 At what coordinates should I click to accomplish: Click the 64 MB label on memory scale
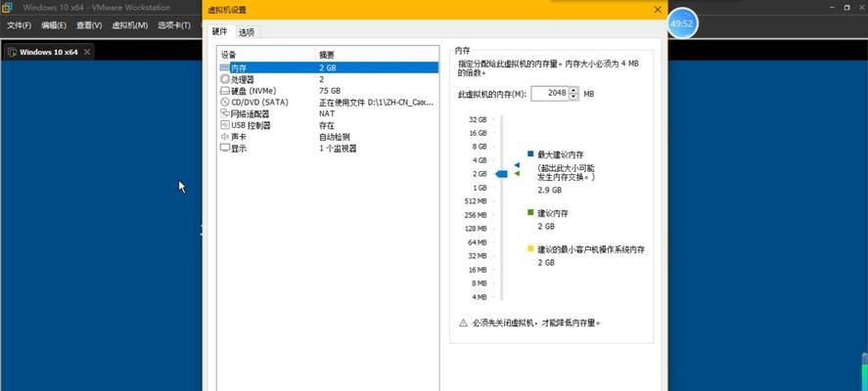pyautogui.click(x=478, y=242)
